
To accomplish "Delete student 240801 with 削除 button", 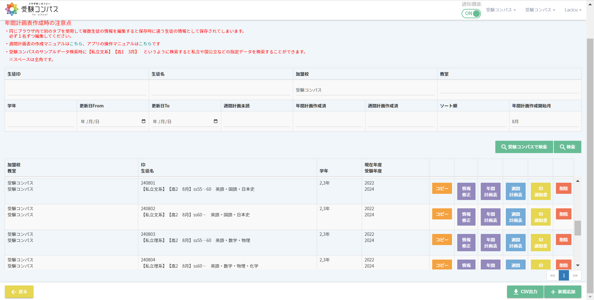I will [564, 188].
